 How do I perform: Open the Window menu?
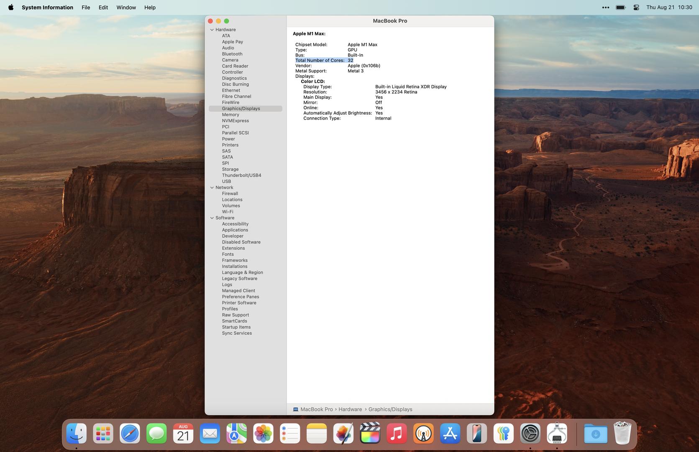[x=126, y=7]
